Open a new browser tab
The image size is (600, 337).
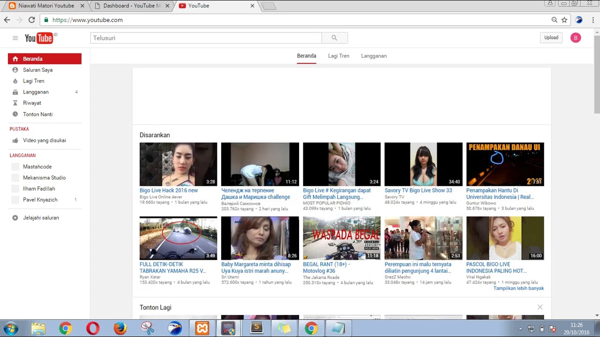pyautogui.click(x=269, y=6)
